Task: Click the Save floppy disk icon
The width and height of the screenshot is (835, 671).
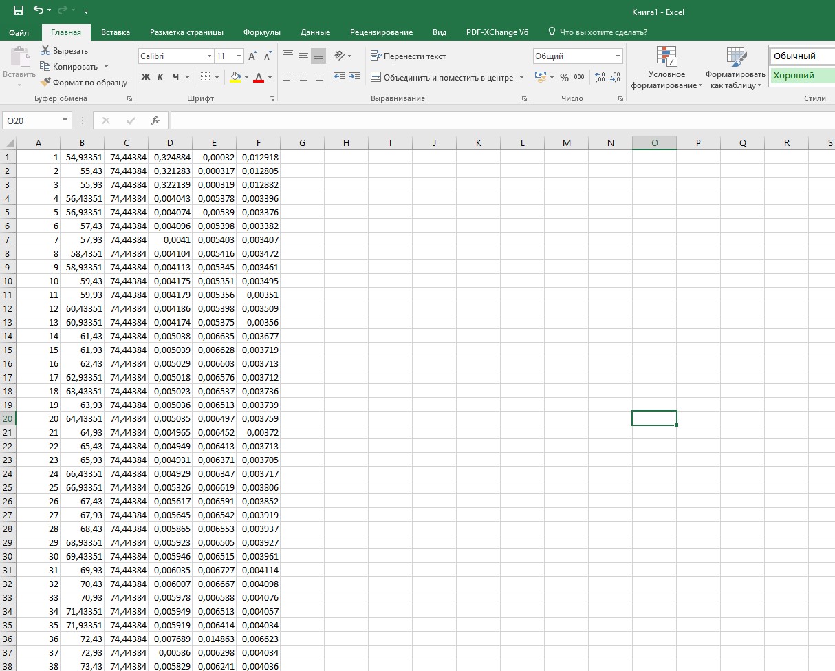Action: (x=19, y=10)
